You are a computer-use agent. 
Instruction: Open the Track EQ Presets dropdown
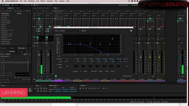(x=70, y=31)
